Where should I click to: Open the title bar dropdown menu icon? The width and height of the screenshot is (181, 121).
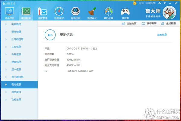(x=165, y=3)
